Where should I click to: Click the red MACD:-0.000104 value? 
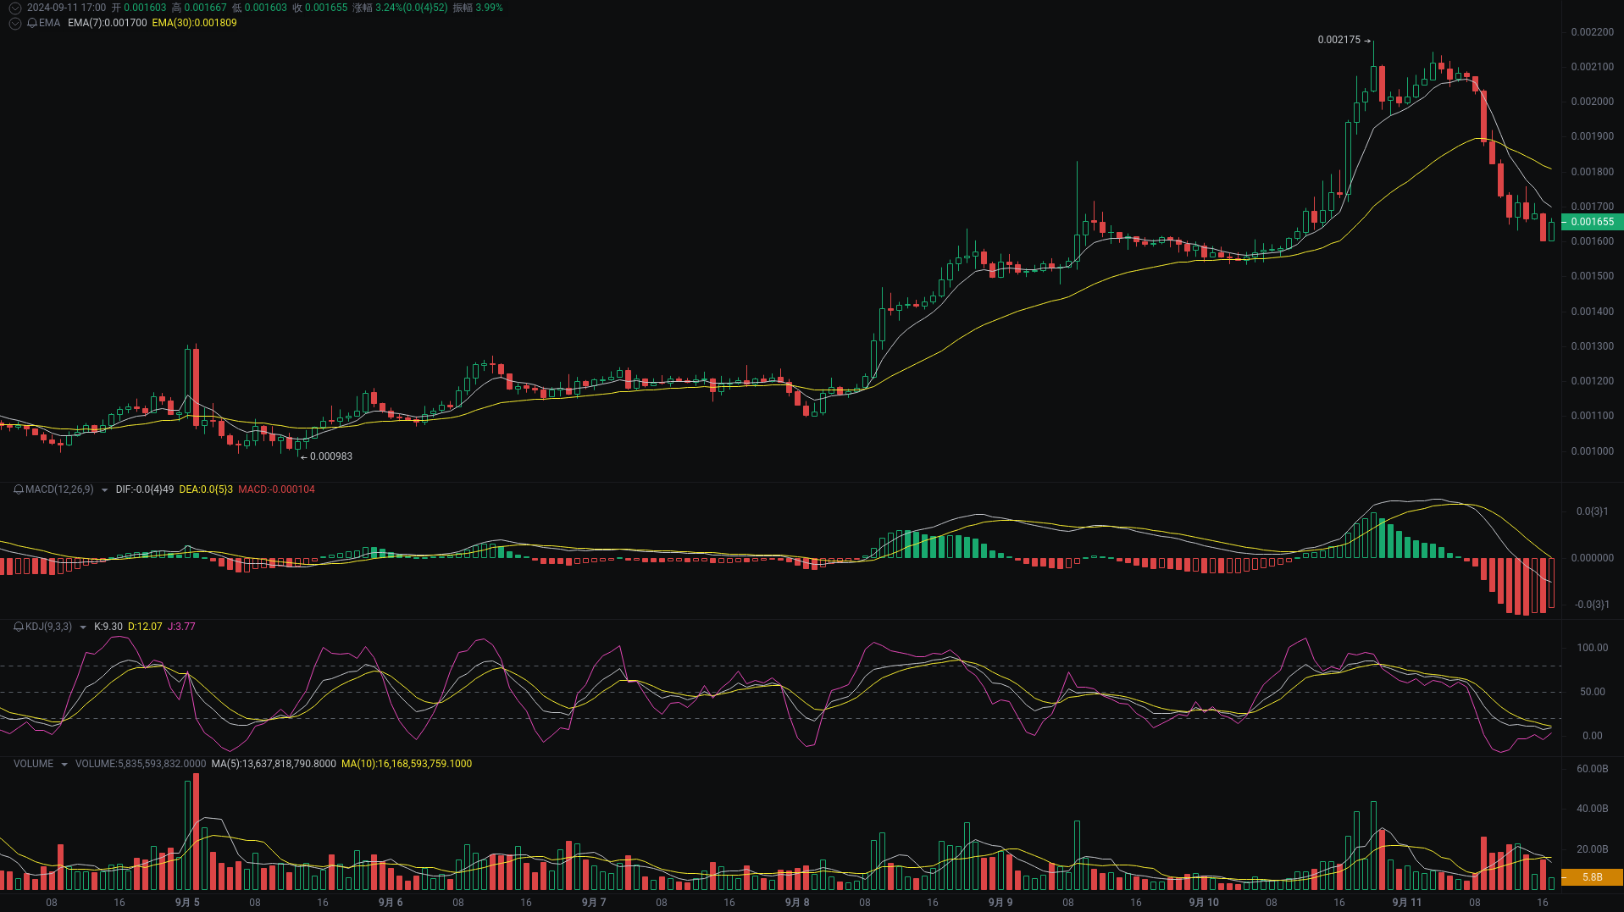pyautogui.click(x=276, y=489)
